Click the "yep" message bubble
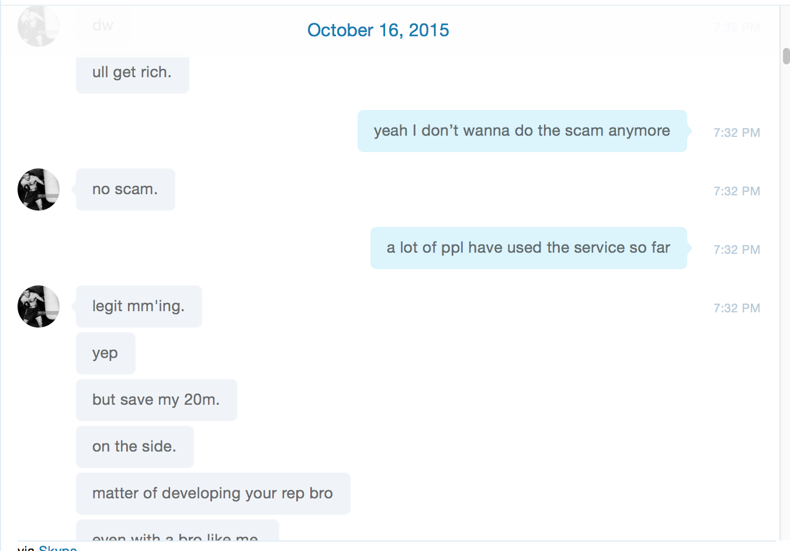The height and width of the screenshot is (551, 790). (106, 353)
